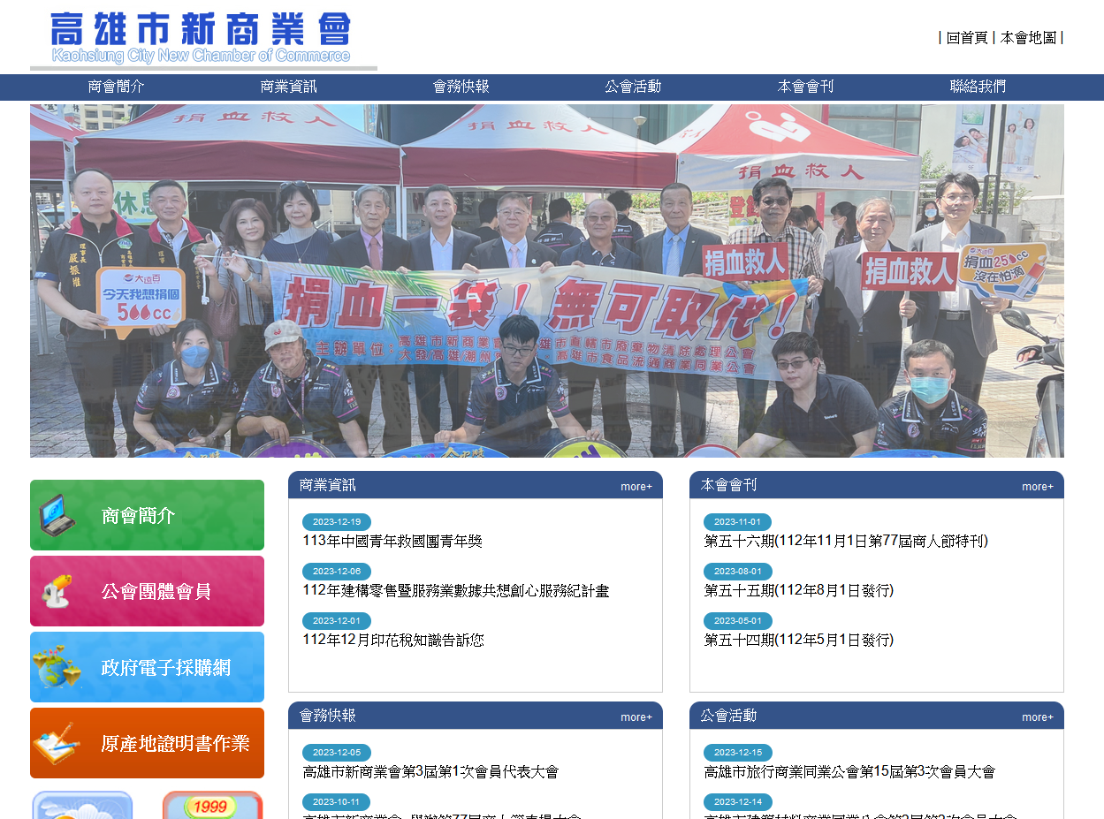Open 商會簡介 in the top navigation bar
Viewport: 1104px width, 819px height.
tap(116, 87)
